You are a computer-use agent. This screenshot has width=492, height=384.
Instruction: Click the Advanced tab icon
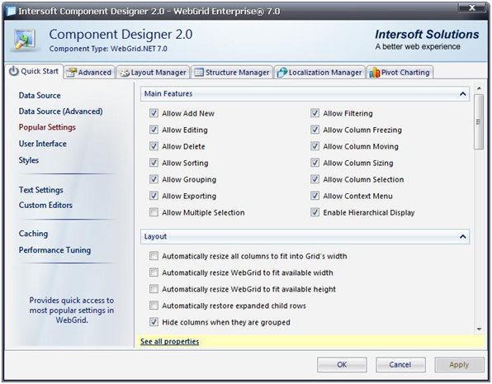click(x=71, y=72)
